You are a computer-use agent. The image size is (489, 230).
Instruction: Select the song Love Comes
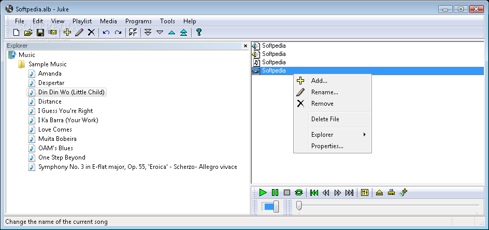55,130
